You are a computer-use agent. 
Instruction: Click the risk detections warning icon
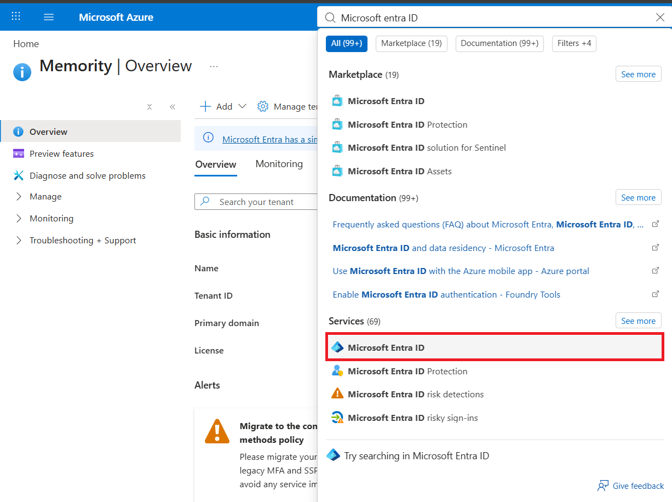(337, 394)
